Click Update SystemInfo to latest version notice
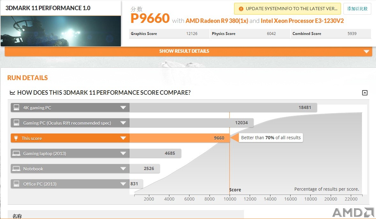This screenshot has width=376, height=219. click(x=287, y=9)
